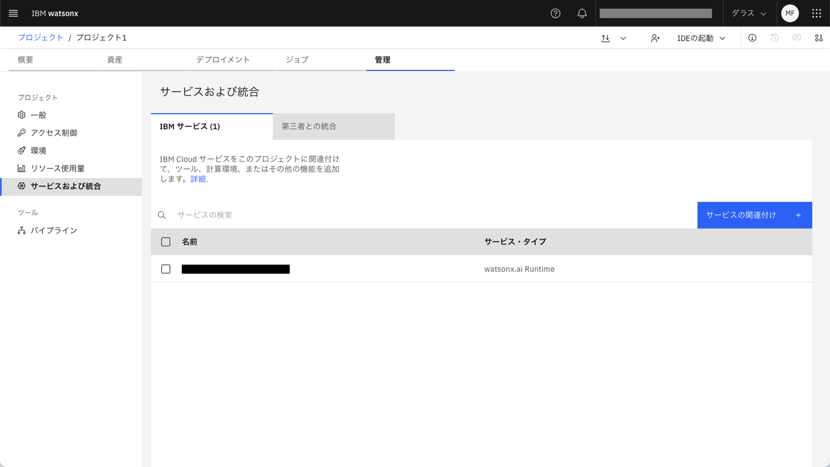The height and width of the screenshot is (467, 830).
Task: Open the comments panel icon
Action: [796, 38]
